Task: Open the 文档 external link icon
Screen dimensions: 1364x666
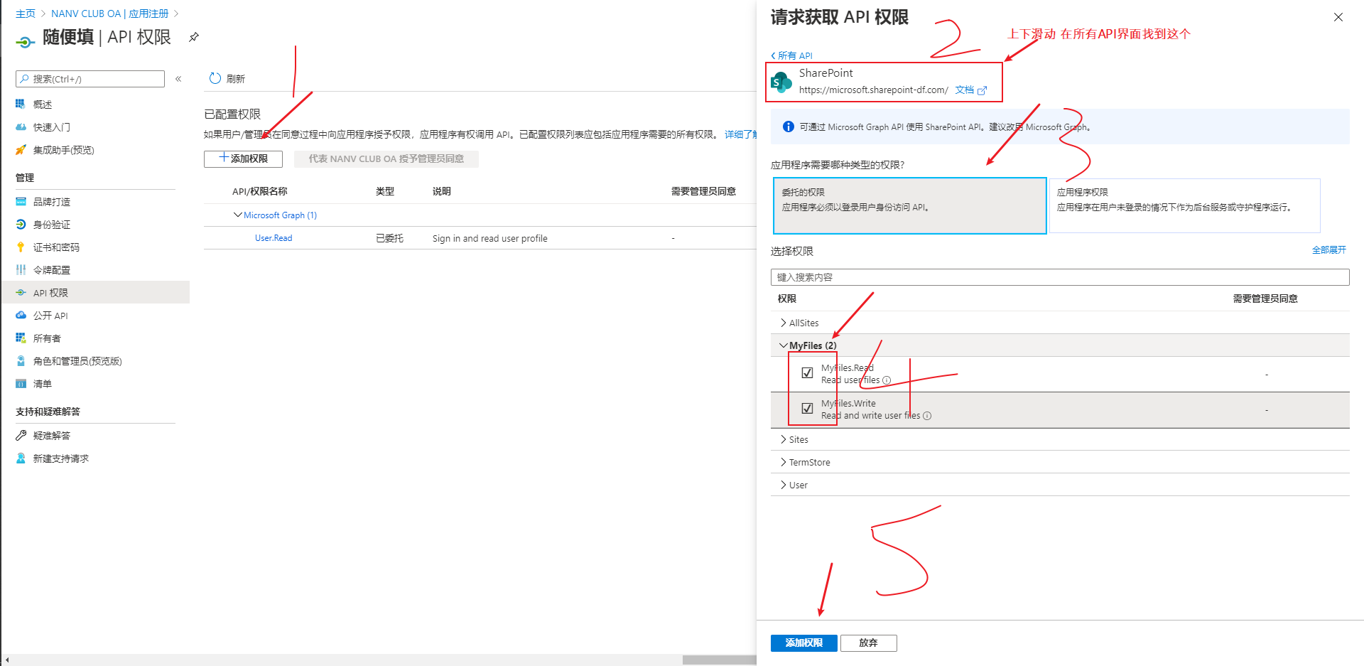Action: click(x=983, y=90)
